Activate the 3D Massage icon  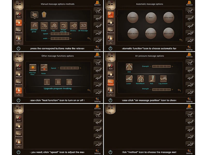(x=83, y=26)
